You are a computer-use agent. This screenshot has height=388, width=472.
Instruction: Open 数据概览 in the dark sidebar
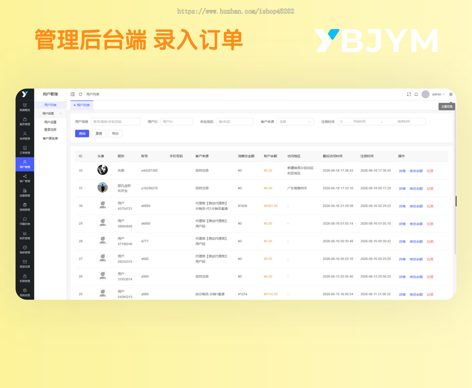25,107
